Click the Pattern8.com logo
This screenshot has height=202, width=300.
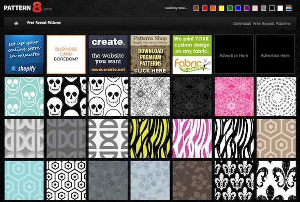tap(27, 8)
